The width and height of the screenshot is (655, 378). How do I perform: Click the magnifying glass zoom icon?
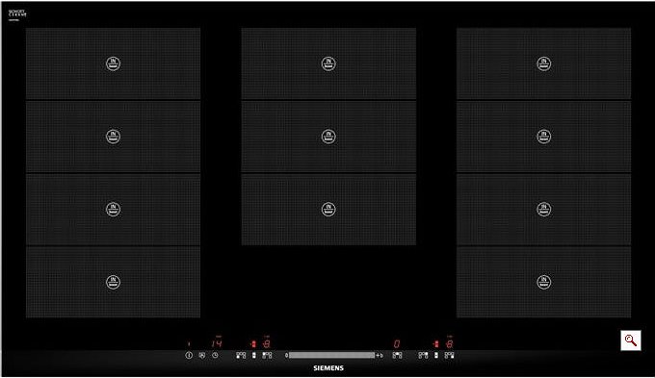[x=631, y=340]
